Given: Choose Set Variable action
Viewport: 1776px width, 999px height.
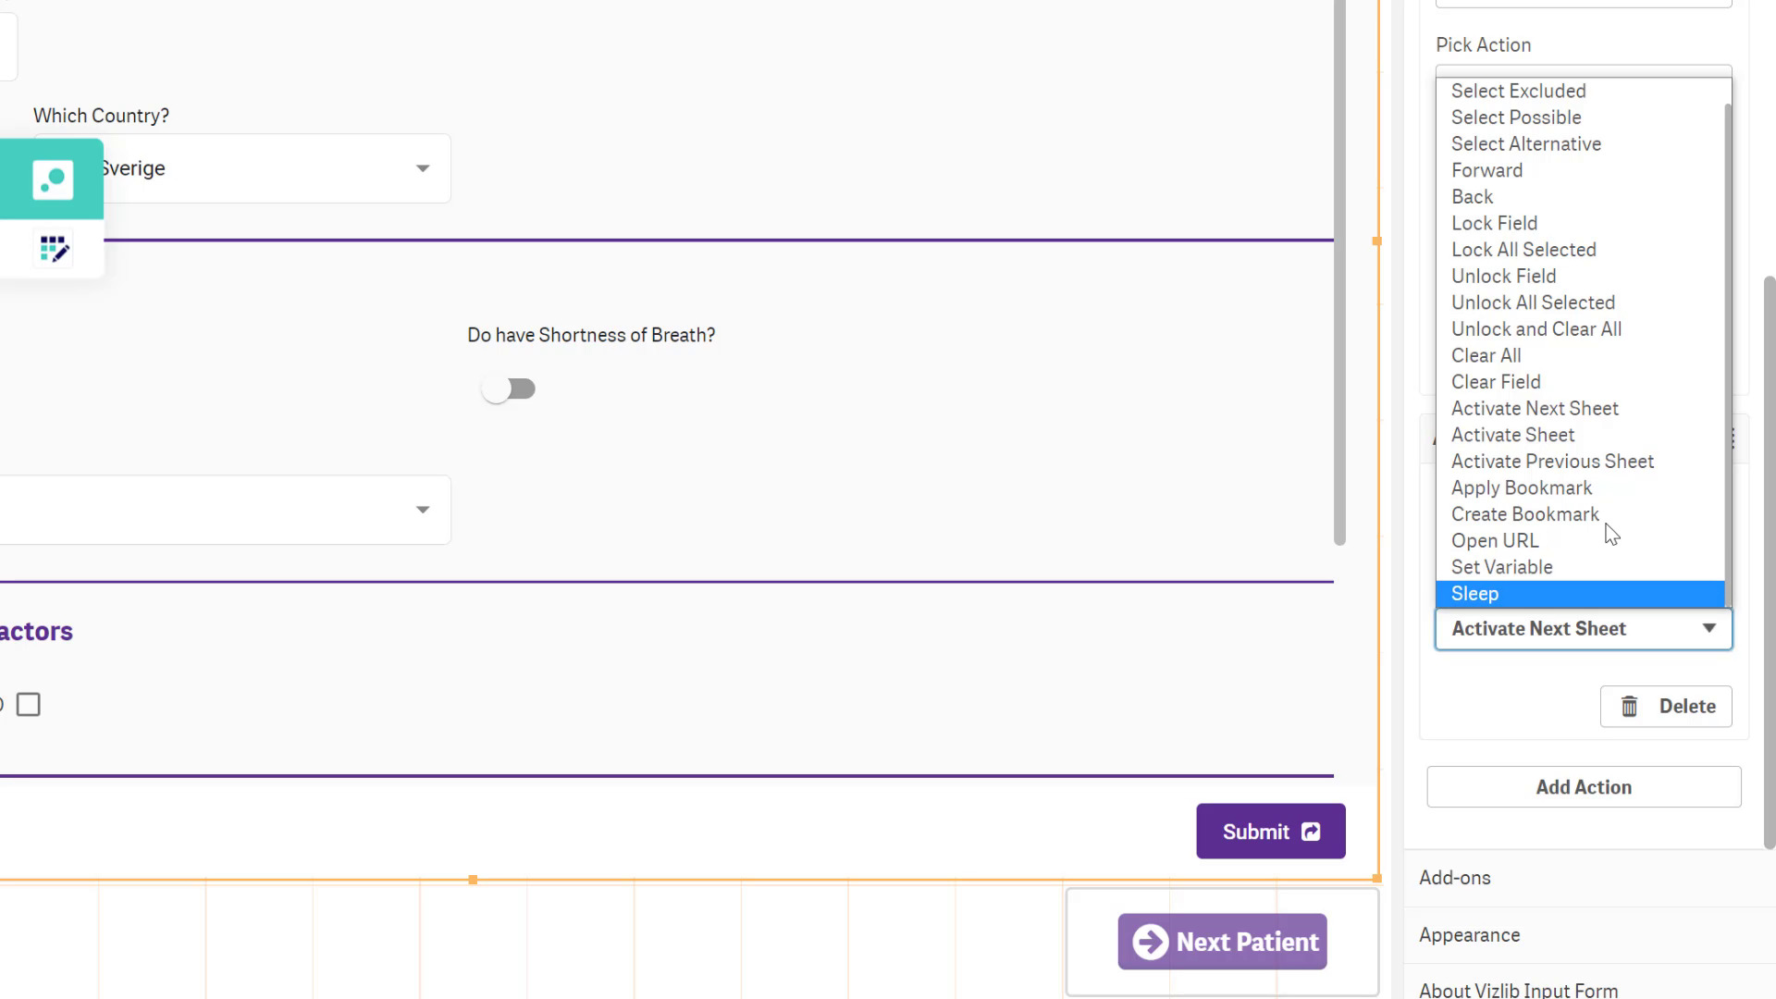Looking at the screenshot, I should click(x=1501, y=567).
